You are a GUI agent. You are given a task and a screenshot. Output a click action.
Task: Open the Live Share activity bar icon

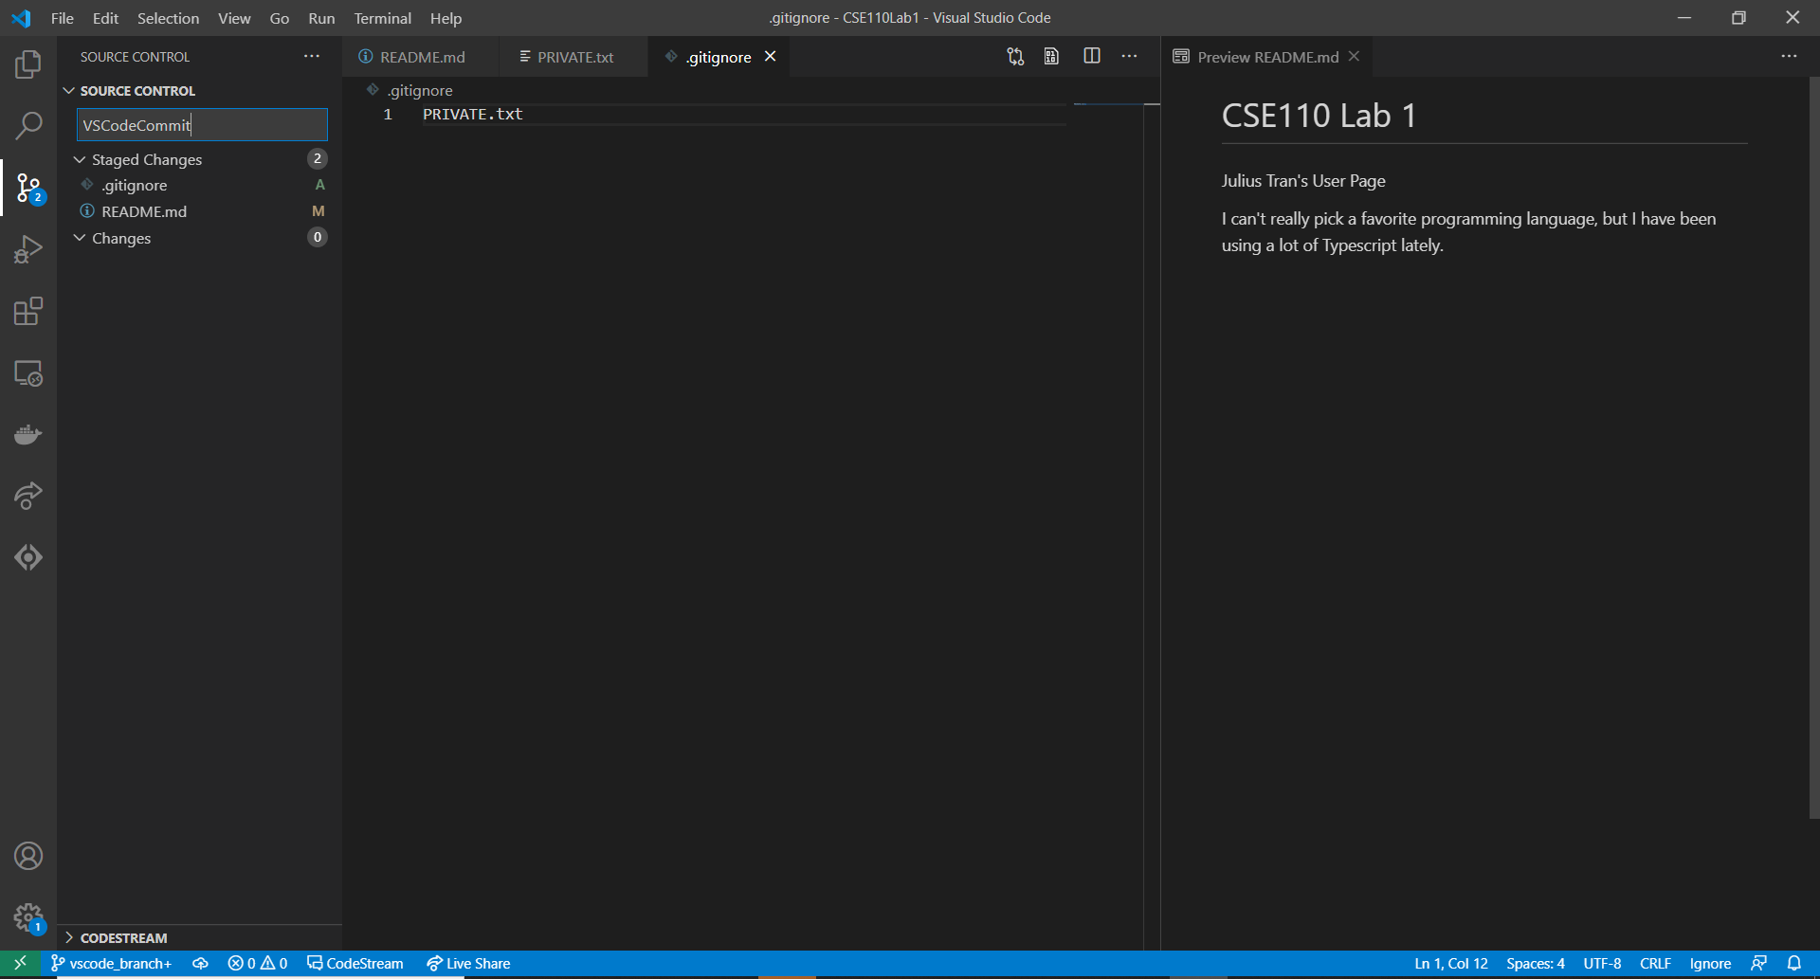click(x=28, y=496)
